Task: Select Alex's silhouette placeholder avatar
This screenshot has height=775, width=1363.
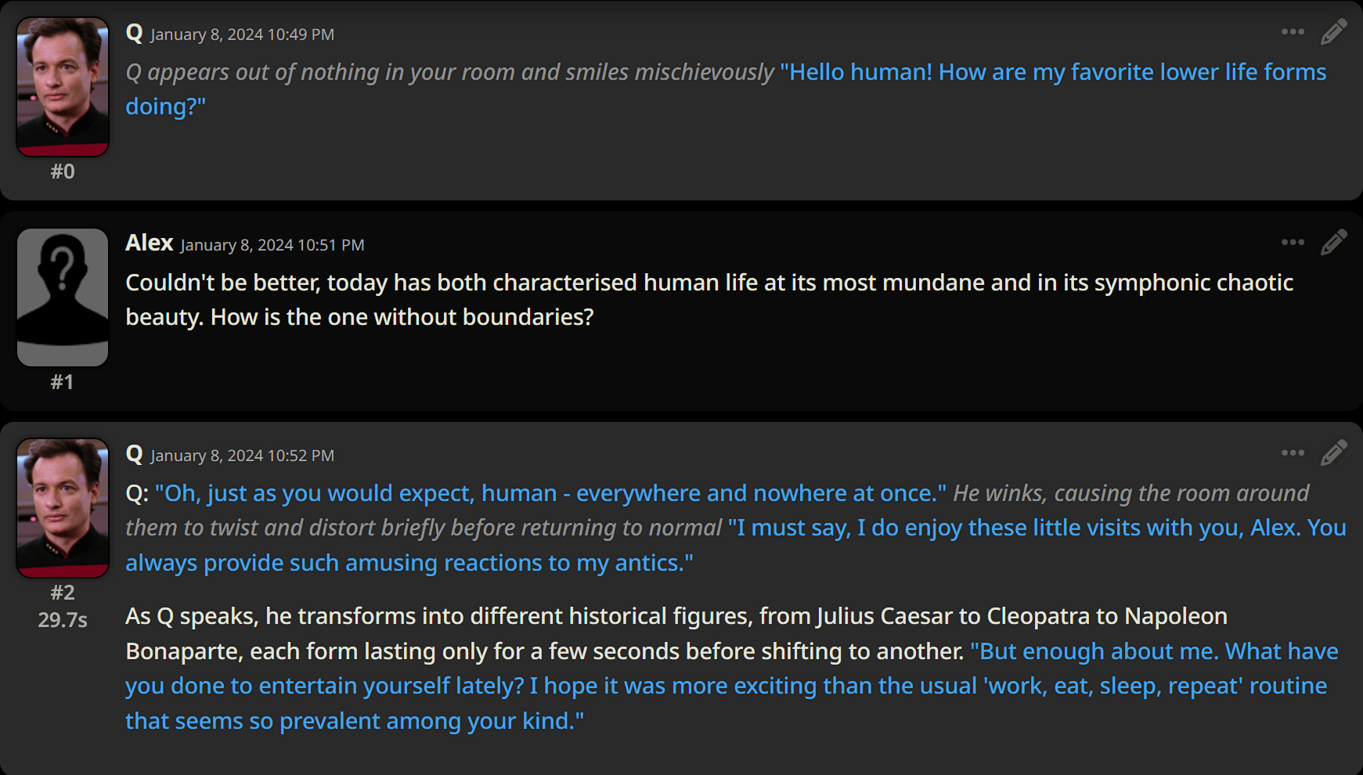Action: 63,297
